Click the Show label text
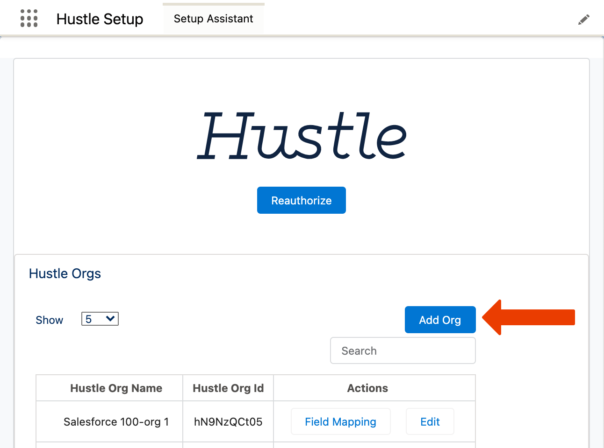This screenshot has width=604, height=448. (x=49, y=320)
